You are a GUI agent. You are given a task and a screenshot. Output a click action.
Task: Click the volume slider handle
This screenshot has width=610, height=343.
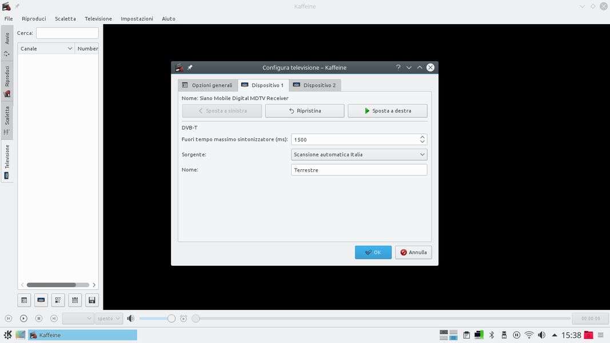pos(171,318)
